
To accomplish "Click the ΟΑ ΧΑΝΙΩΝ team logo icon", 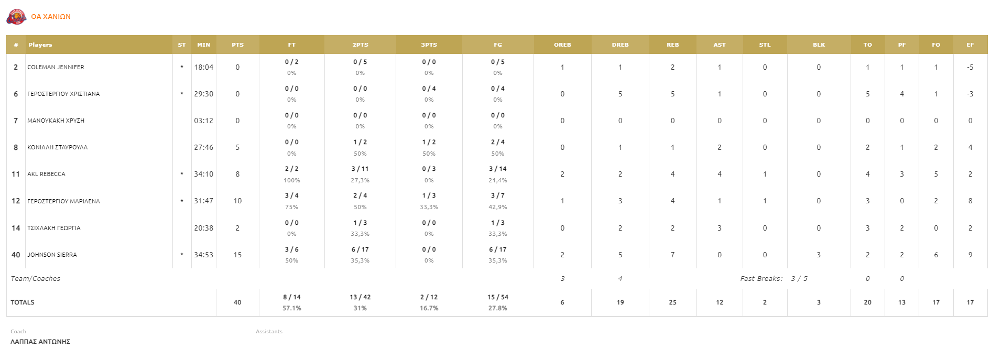I will 16,17.
